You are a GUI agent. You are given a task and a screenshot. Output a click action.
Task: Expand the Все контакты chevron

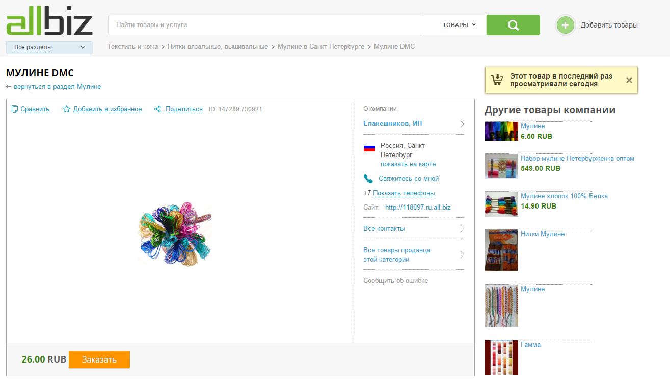coord(462,229)
